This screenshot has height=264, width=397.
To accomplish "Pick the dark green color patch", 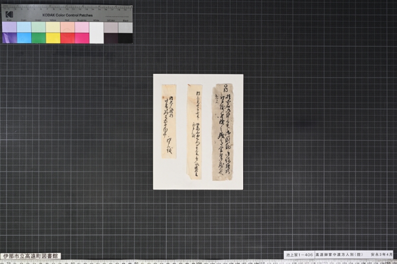I will click(39, 38).
